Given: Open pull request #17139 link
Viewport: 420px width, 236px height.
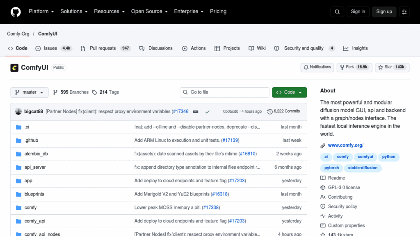Looking at the screenshot, I should [230, 141].
